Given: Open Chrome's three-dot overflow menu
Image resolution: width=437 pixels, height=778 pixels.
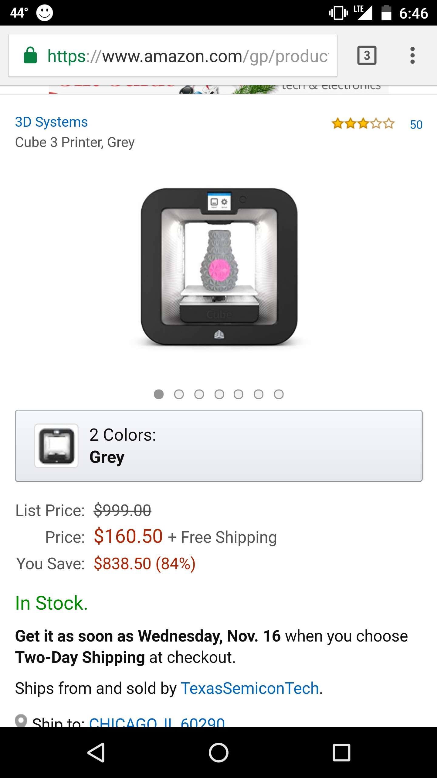Looking at the screenshot, I should pyautogui.click(x=412, y=55).
